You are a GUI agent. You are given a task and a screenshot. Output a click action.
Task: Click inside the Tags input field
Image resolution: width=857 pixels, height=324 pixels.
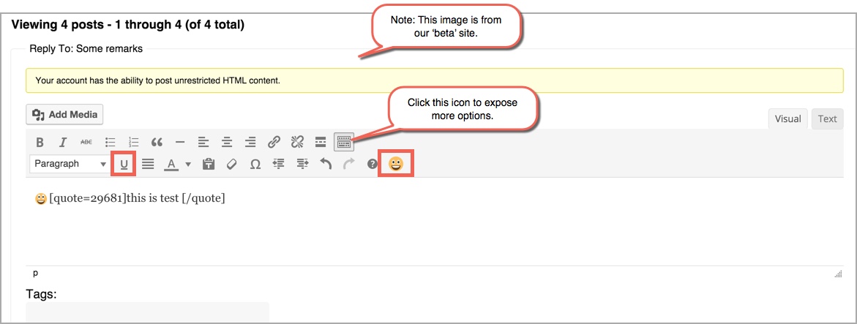pos(147,312)
